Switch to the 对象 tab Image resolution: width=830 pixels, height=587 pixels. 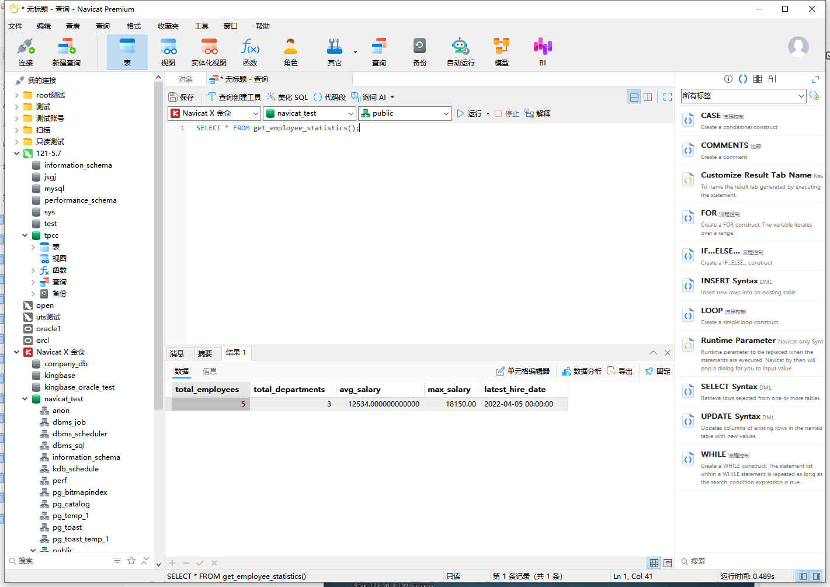point(186,79)
